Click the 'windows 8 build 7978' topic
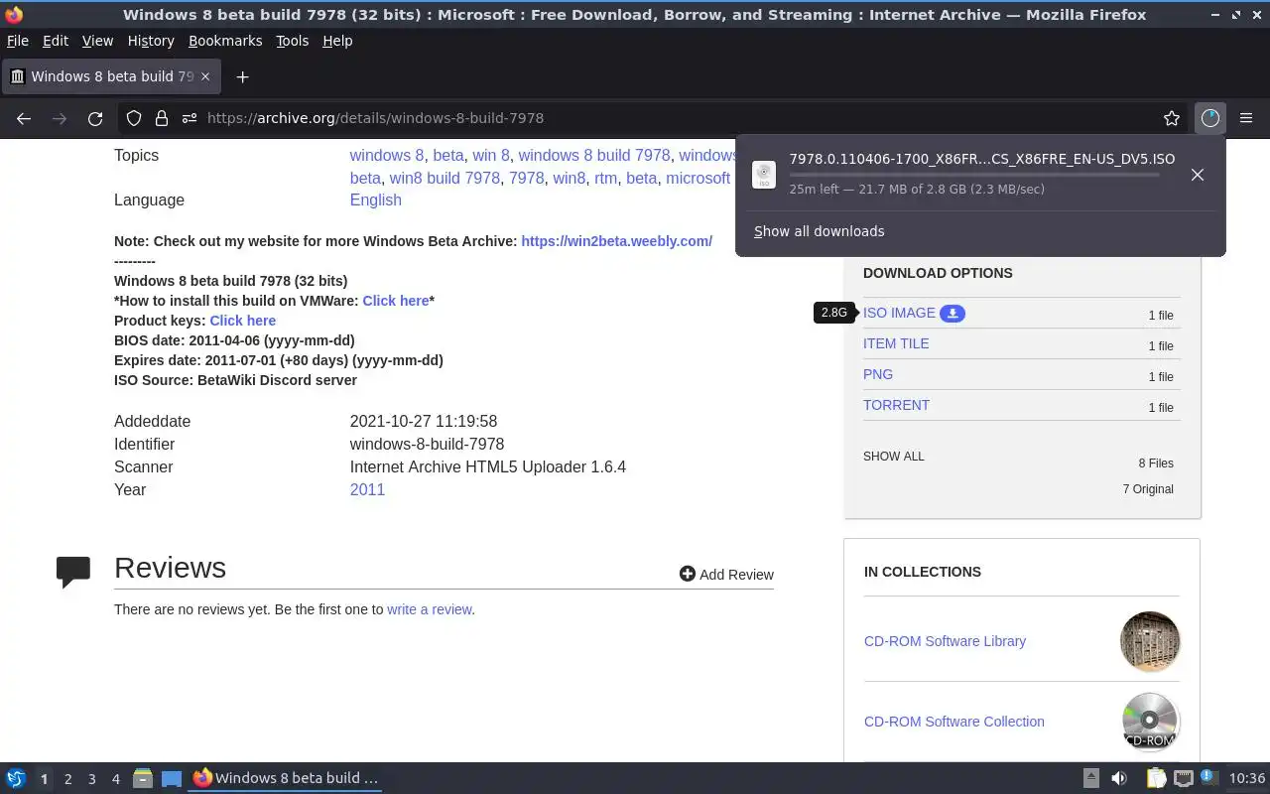This screenshot has height=794, width=1270. [594, 155]
